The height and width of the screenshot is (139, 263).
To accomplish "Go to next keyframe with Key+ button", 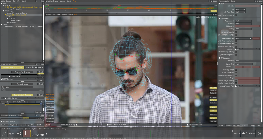I will point(252,134).
